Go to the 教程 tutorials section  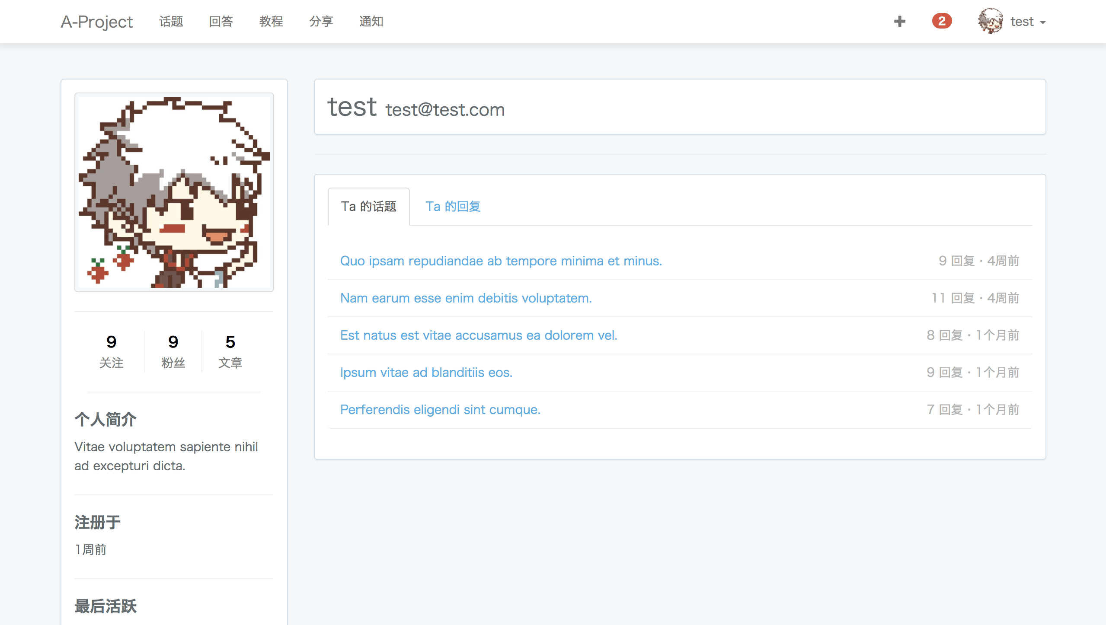272,22
